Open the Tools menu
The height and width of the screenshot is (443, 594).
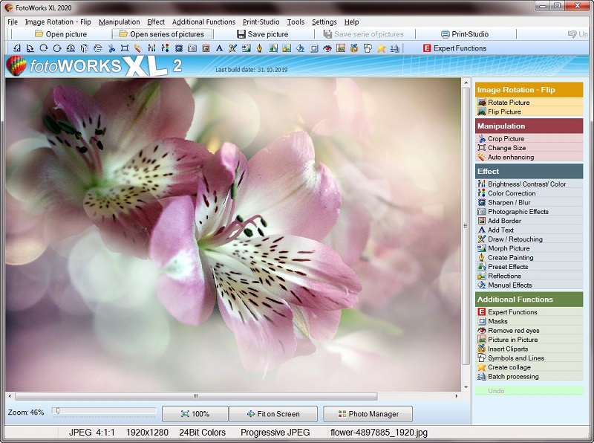click(x=296, y=22)
